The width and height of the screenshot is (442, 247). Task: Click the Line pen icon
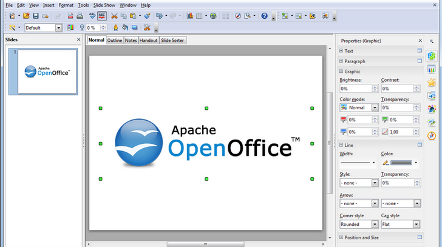(115, 27)
